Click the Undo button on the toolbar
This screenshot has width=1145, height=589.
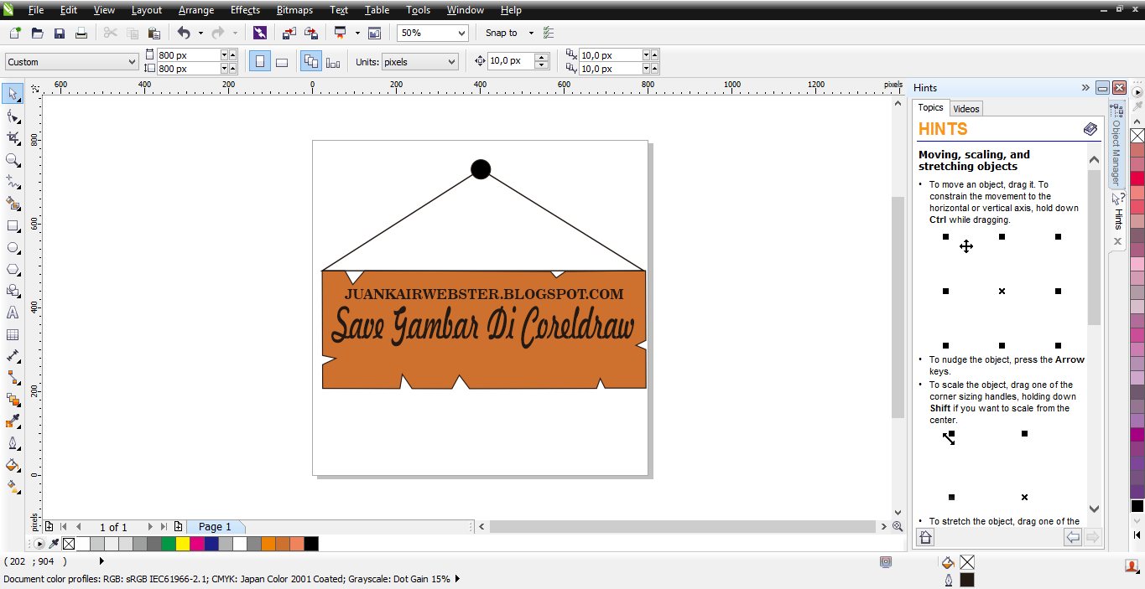pyautogui.click(x=183, y=32)
